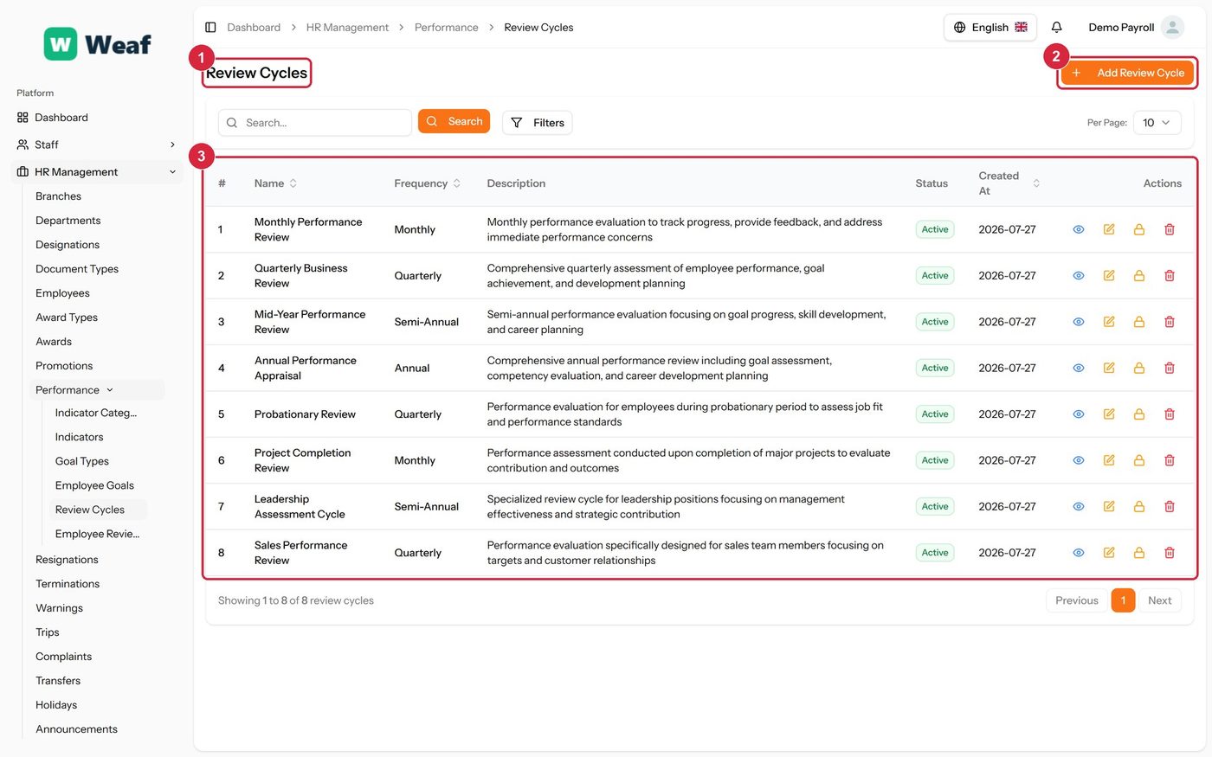Delete Sales Performance Review
This screenshot has width=1212, height=757.
1170,553
